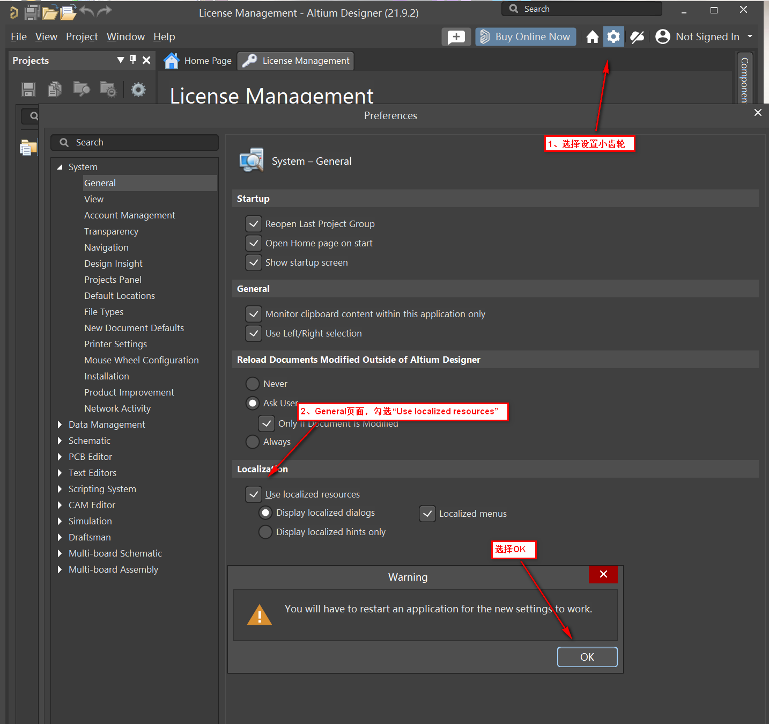This screenshot has height=724, width=769.
Task: Open the View menu
Action: pos(46,36)
